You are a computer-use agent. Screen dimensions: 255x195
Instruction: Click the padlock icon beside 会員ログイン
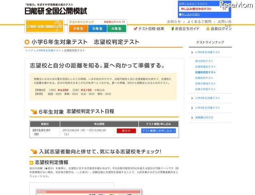click(x=208, y=29)
